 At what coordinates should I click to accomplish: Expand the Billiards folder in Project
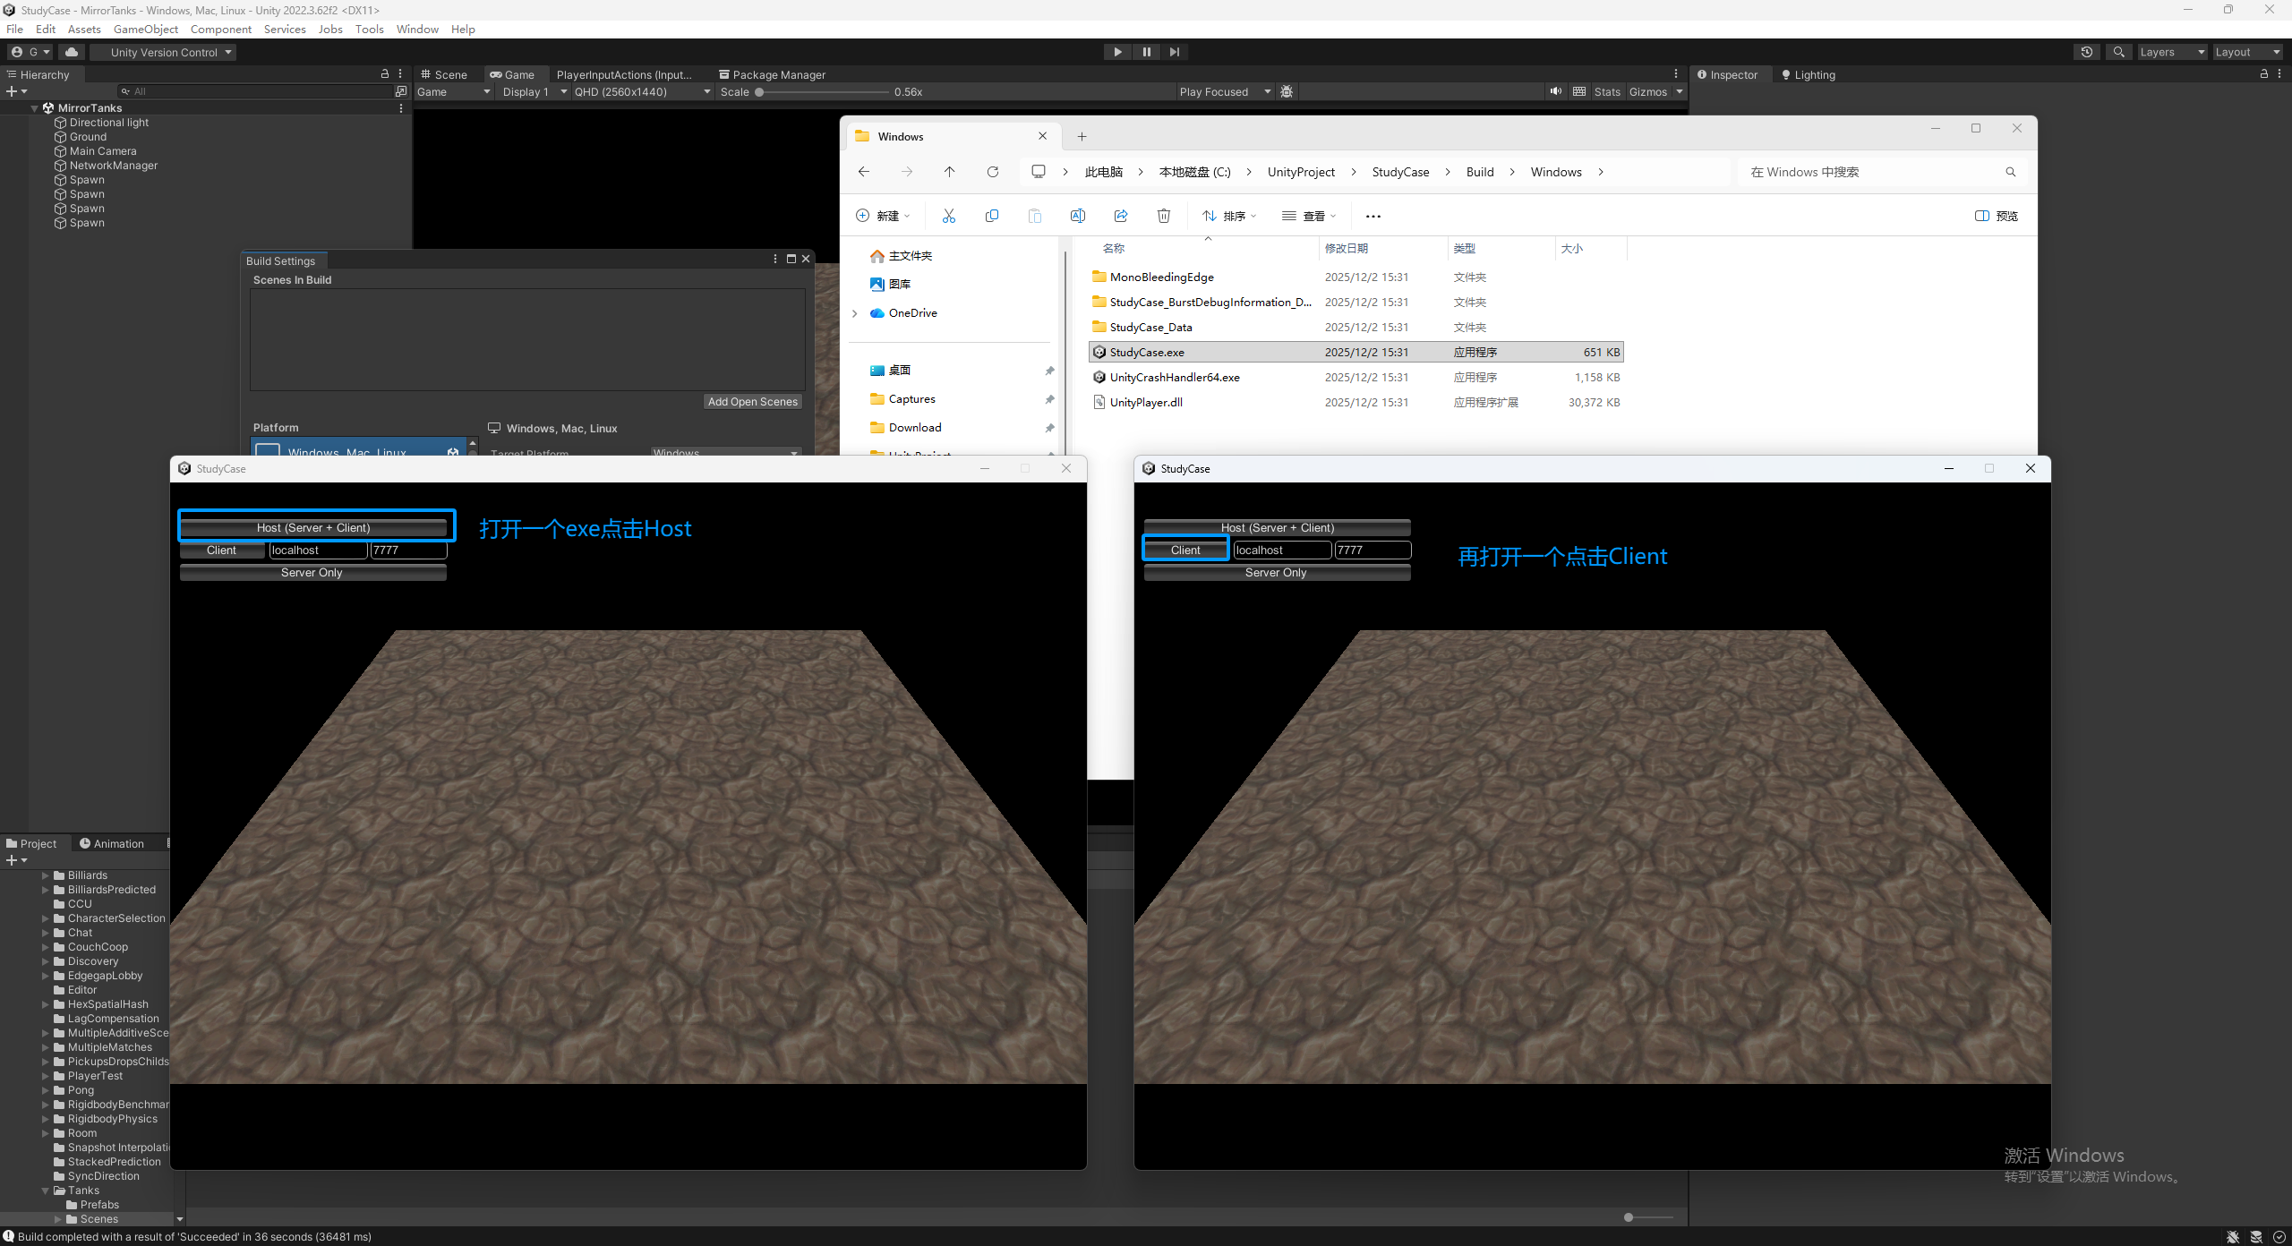[x=45, y=875]
